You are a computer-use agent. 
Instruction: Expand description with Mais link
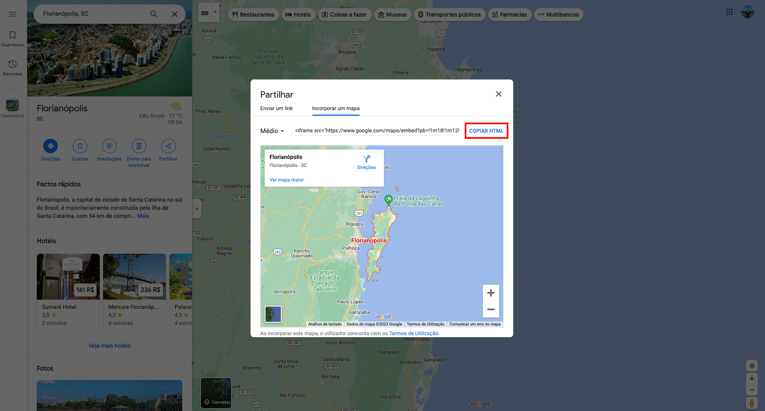pyautogui.click(x=143, y=216)
